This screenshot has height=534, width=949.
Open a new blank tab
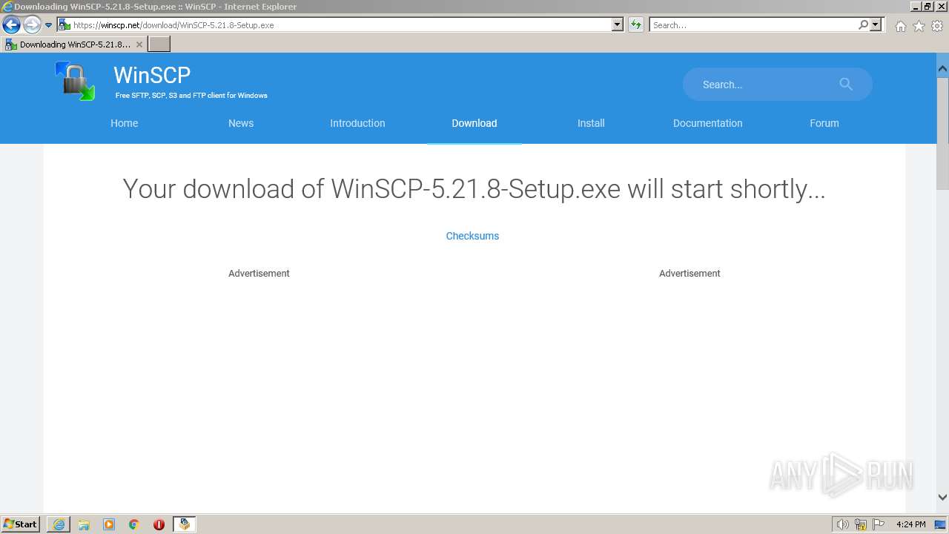tap(159, 44)
